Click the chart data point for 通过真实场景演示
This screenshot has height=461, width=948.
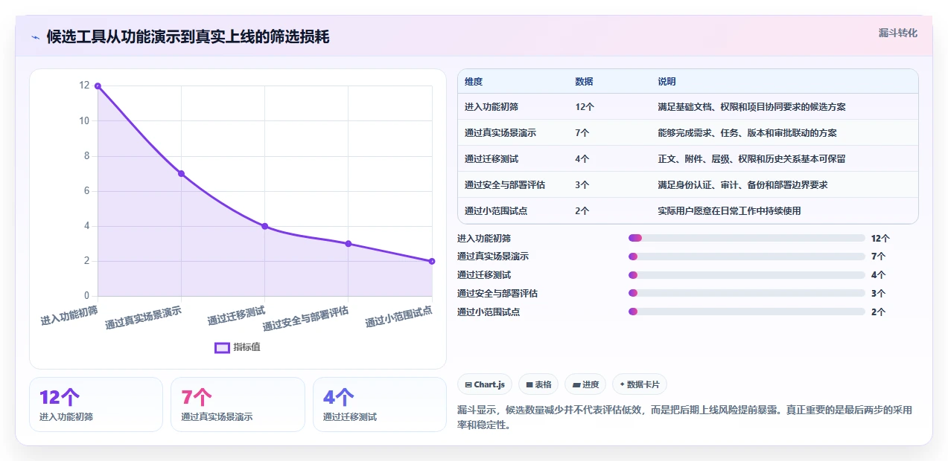[x=181, y=173]
